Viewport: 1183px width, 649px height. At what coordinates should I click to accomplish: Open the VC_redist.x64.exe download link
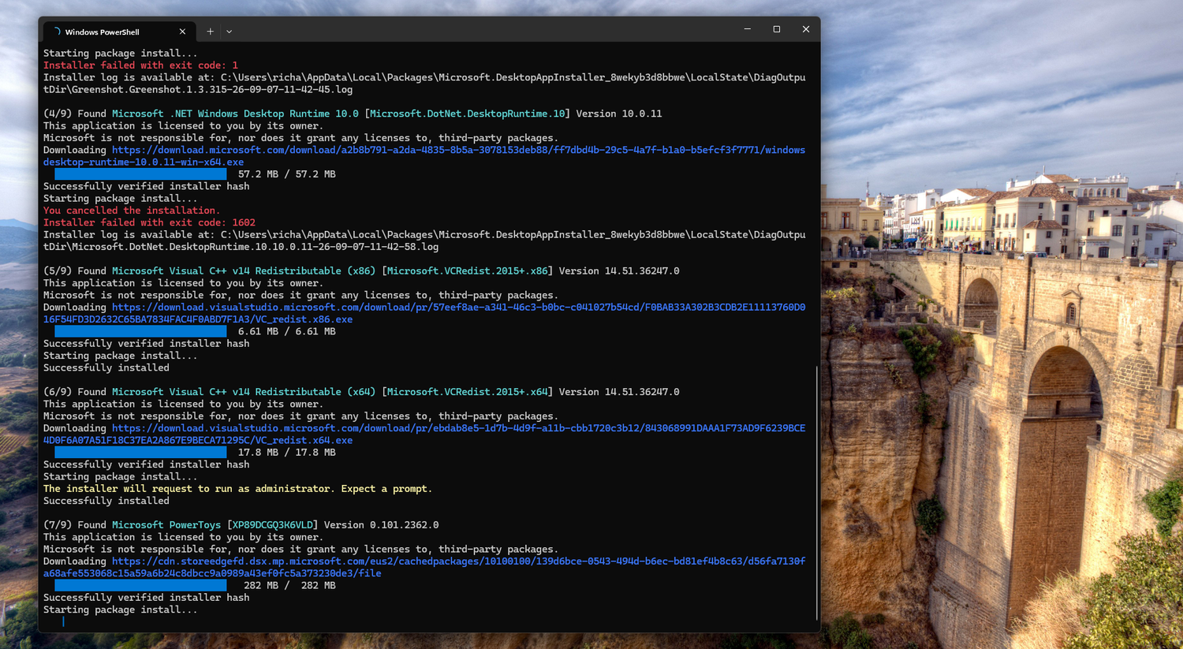[424, 434]
